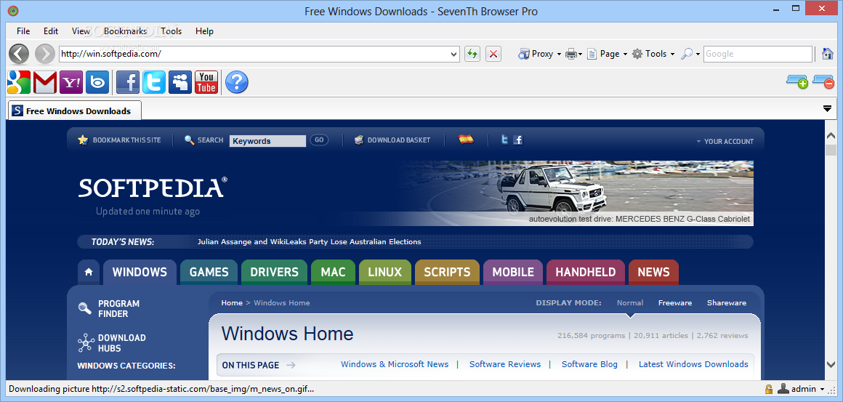
Task: Open Facebook shortcut icon
Action: tap(128, 82)
